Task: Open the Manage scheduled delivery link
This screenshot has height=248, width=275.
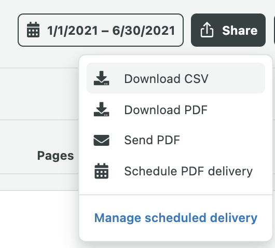Action: point(176,218)
